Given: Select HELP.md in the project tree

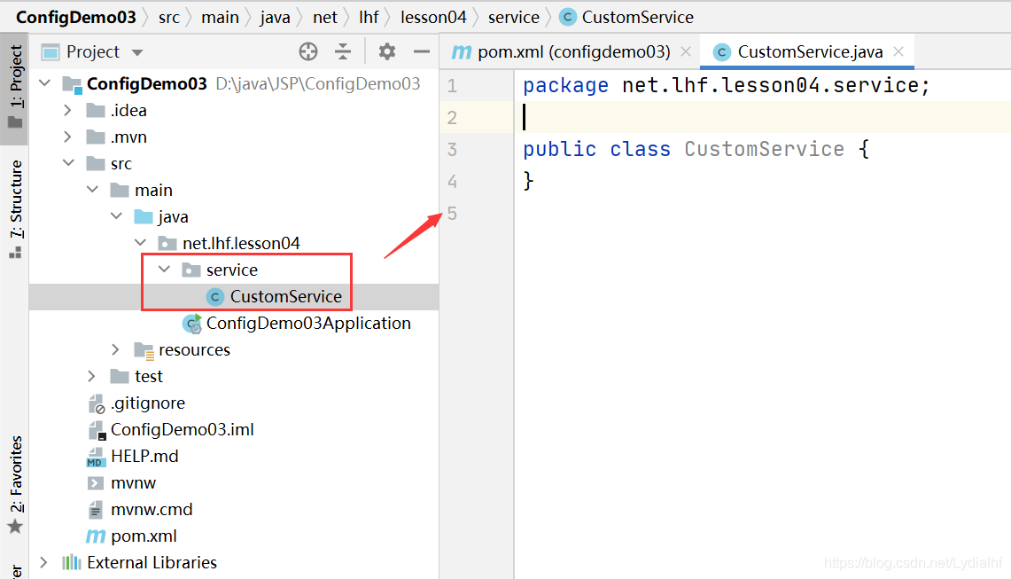Looking at the screenshot, I should (144, 456).
